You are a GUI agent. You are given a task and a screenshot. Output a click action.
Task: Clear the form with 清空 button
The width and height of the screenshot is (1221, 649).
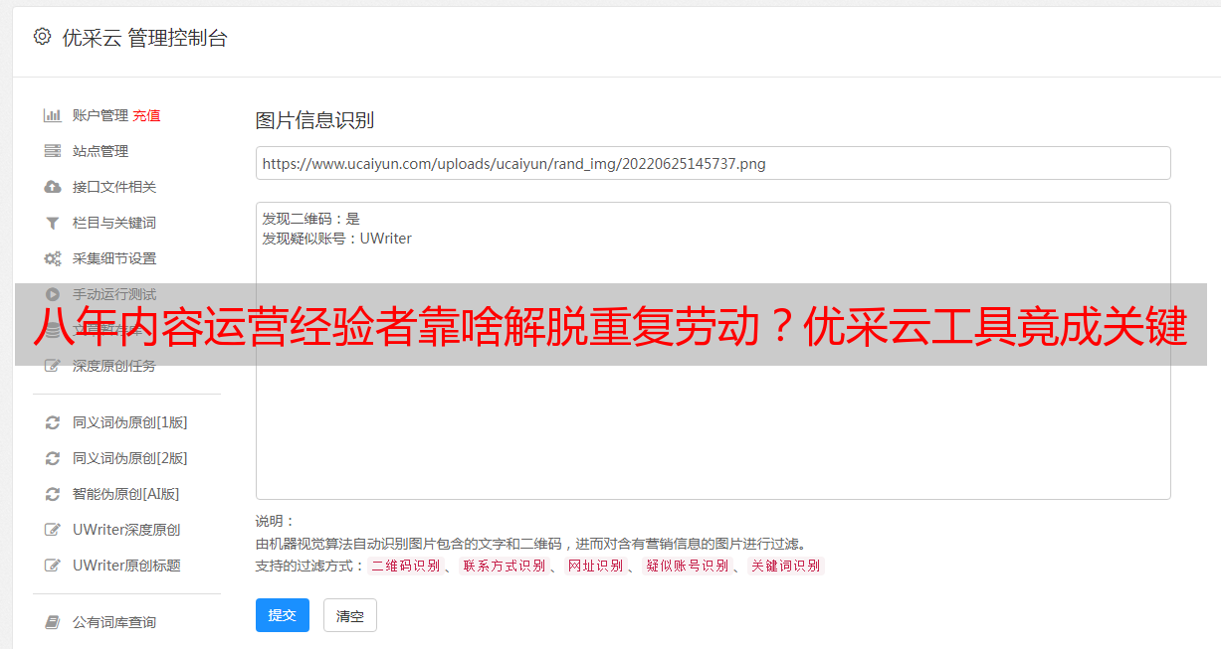[350, 615]
